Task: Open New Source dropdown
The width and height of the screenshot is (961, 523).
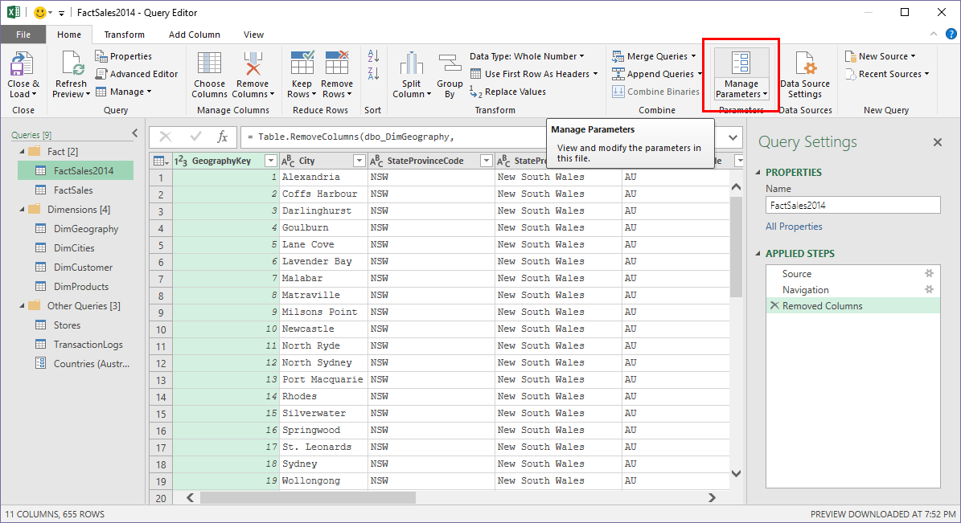Action: (880, 56)
